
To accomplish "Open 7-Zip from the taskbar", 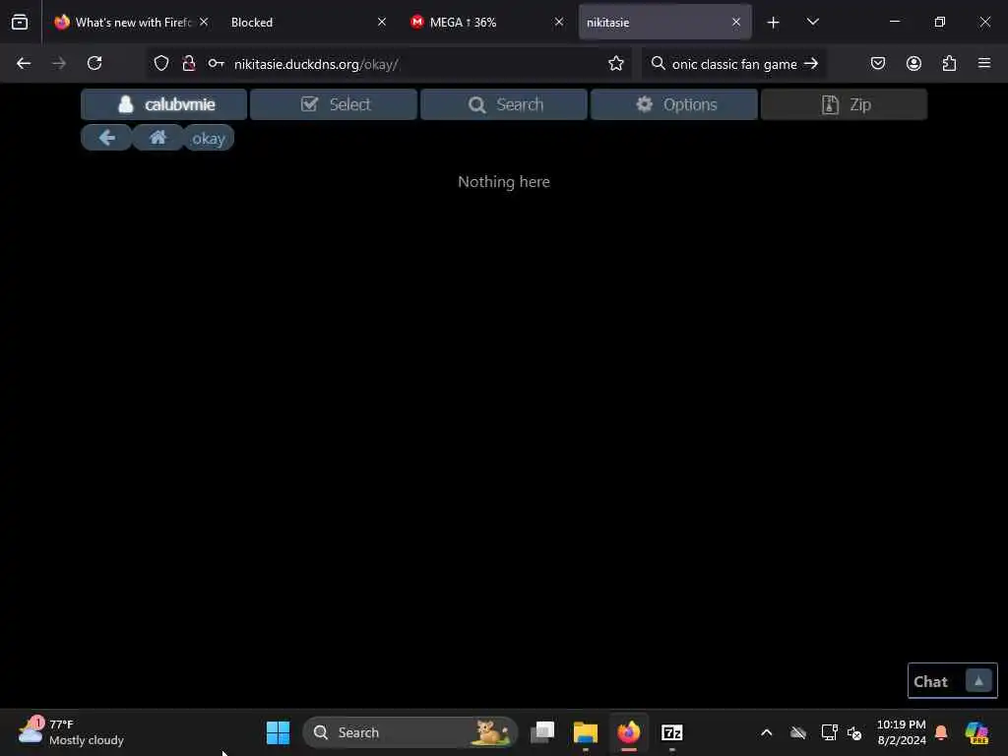I will pyautogui.click(x=671, y=732).
